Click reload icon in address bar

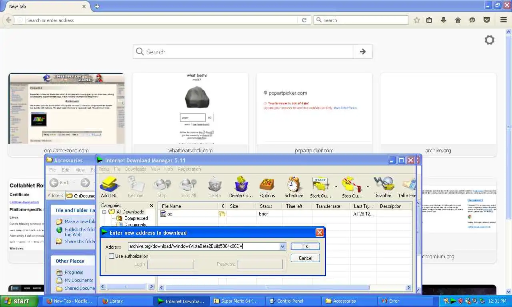[x=304, y=20]
